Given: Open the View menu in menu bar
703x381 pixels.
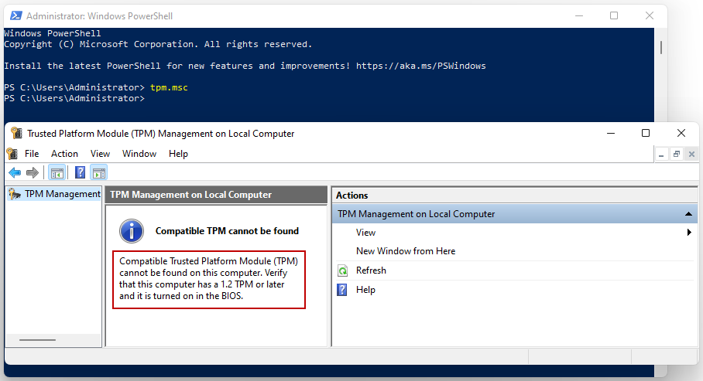Looking at the screenshot, I should [x=100, y=154].
